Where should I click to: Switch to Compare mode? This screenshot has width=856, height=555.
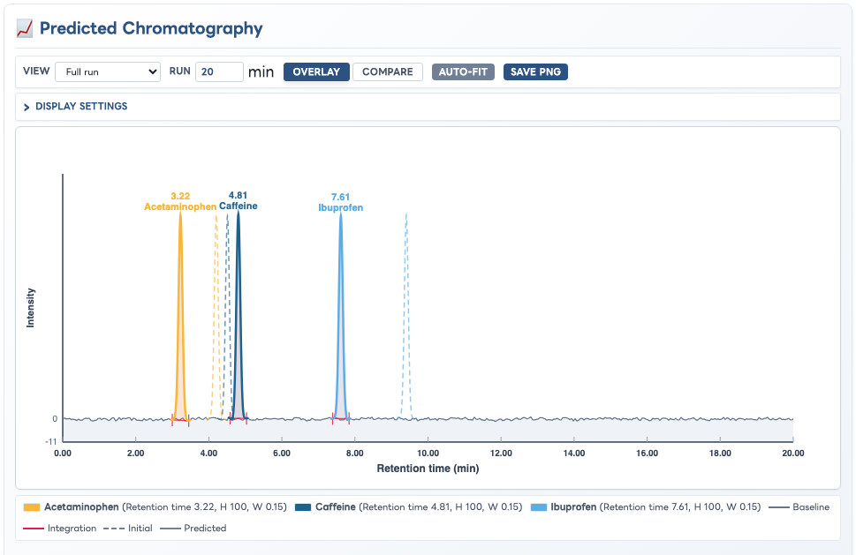point(388,72)
